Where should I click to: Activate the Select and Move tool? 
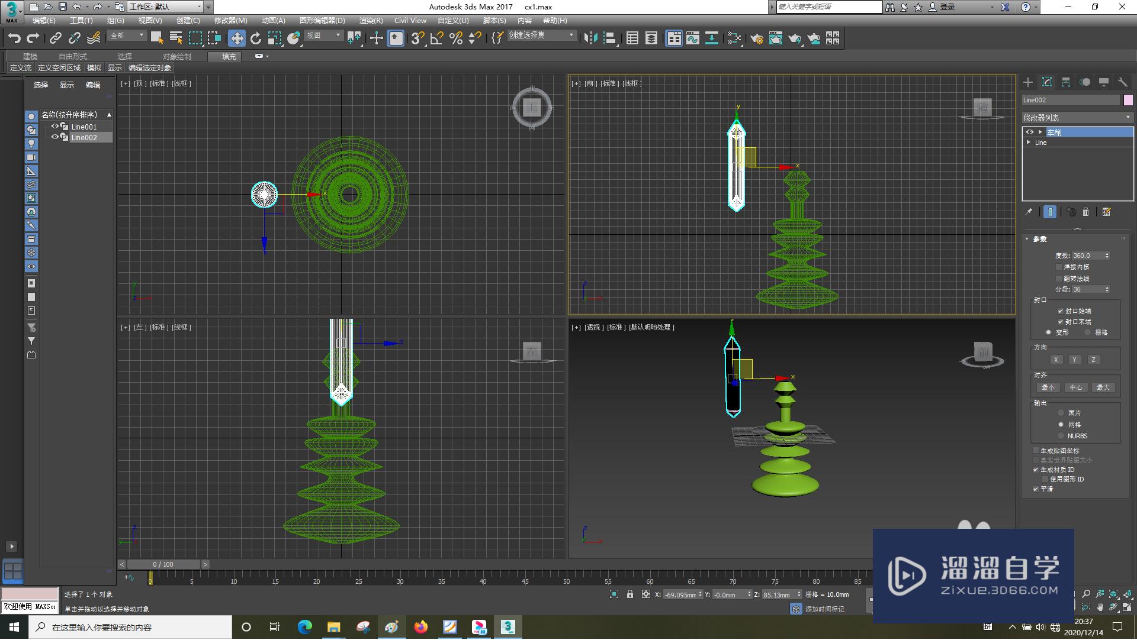point(237,38)
